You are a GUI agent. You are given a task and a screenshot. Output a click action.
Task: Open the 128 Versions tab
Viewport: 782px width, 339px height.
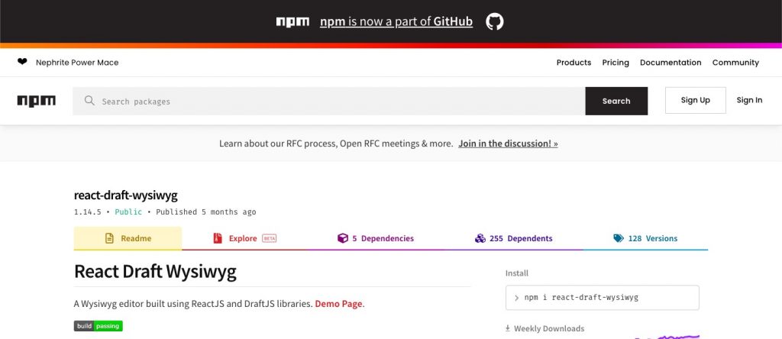click(645, 238)
